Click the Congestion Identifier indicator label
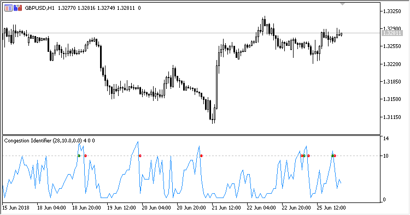The image size is (410, 215). click(49, 141)
